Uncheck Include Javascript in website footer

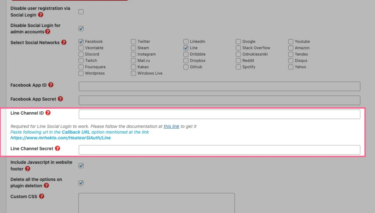click(x=81, y=166)
